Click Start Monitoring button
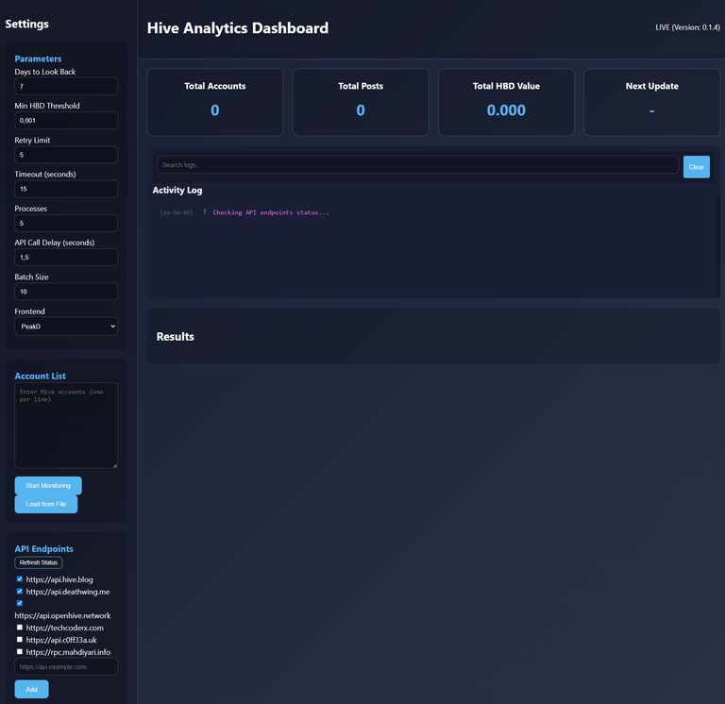 pos(48,486)
